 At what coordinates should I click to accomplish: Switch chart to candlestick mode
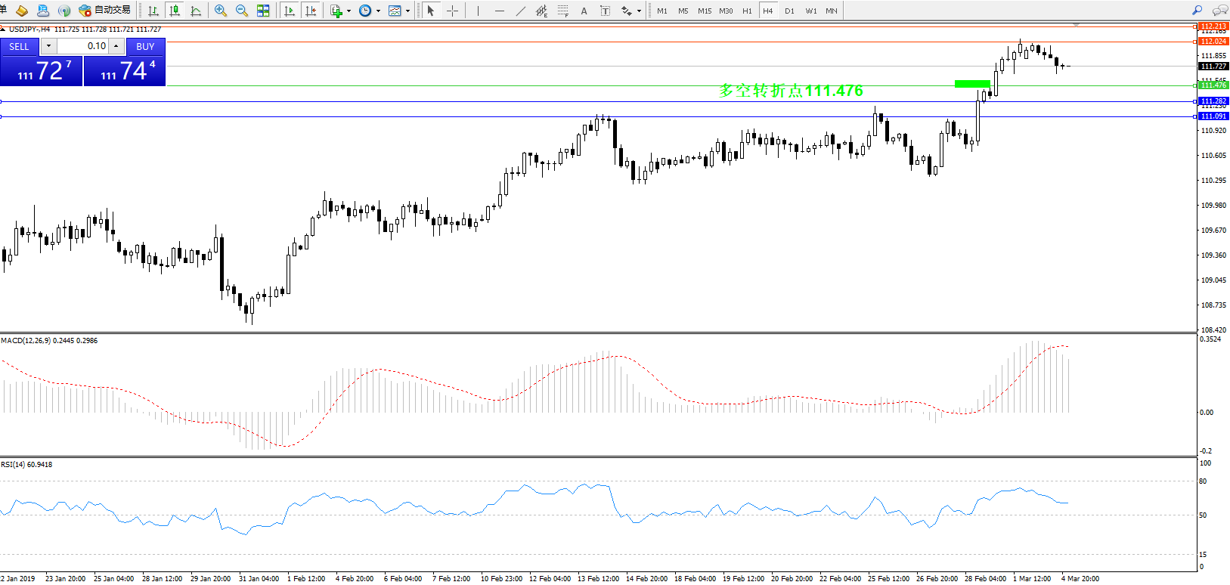(175, 11)
